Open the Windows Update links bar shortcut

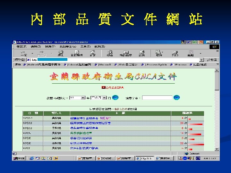tap(154, 64)
